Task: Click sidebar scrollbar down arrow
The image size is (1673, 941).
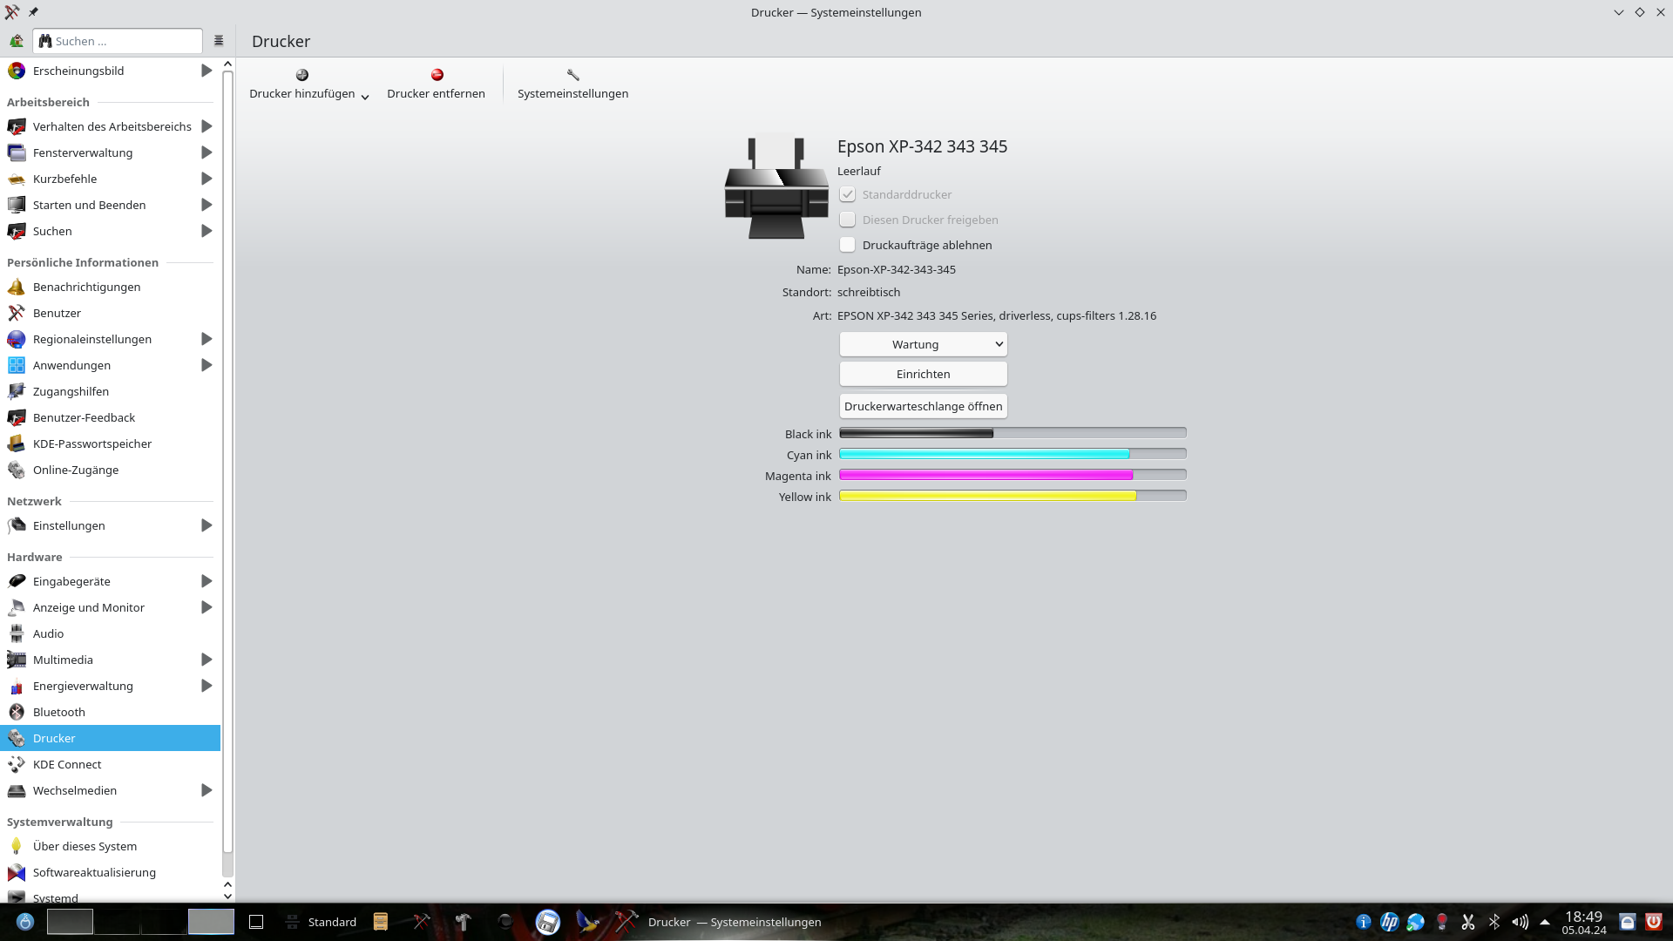Action: (227, 896)
